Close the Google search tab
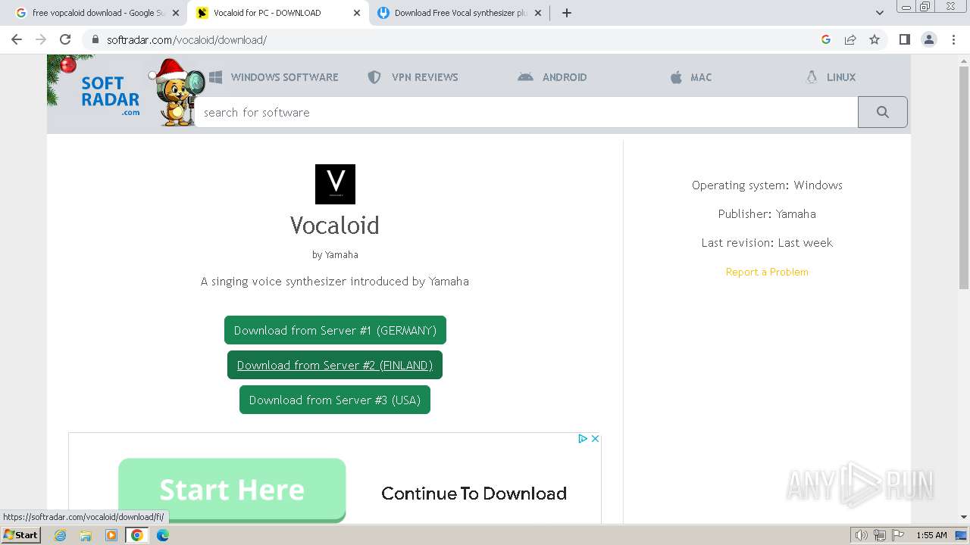Screen dimensions: 970x545 click(x=175, y=13)
